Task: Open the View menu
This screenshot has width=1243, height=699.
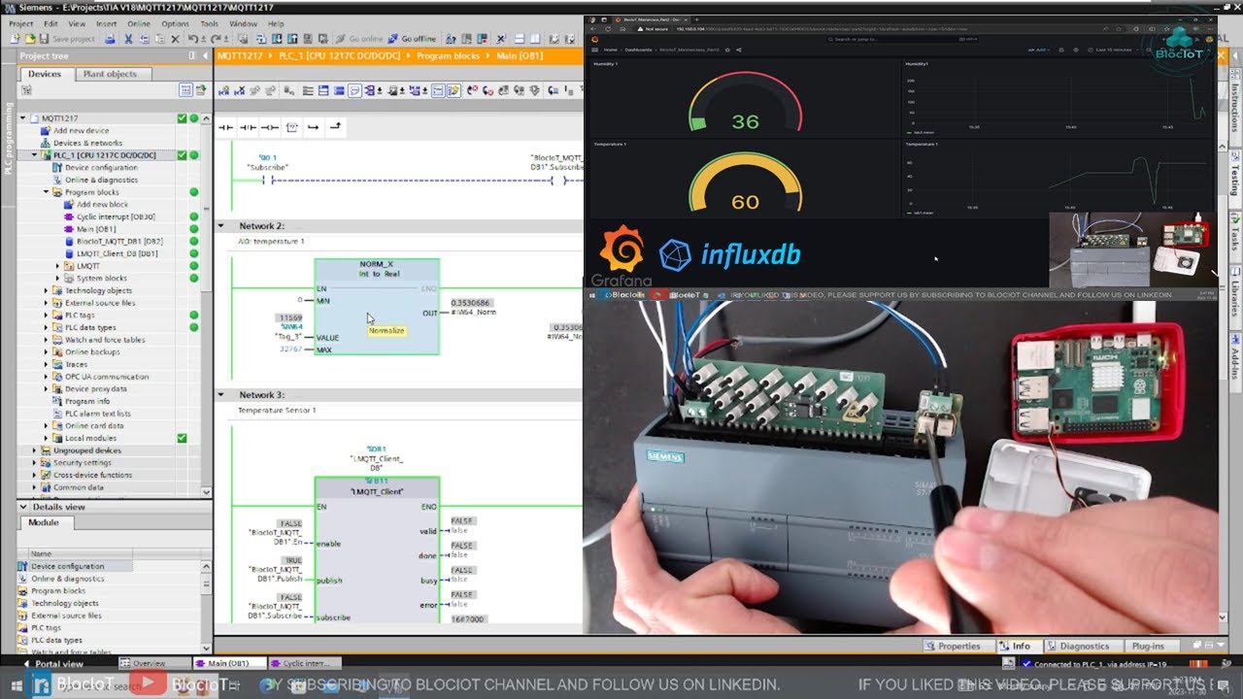Action: pos(77,23)
